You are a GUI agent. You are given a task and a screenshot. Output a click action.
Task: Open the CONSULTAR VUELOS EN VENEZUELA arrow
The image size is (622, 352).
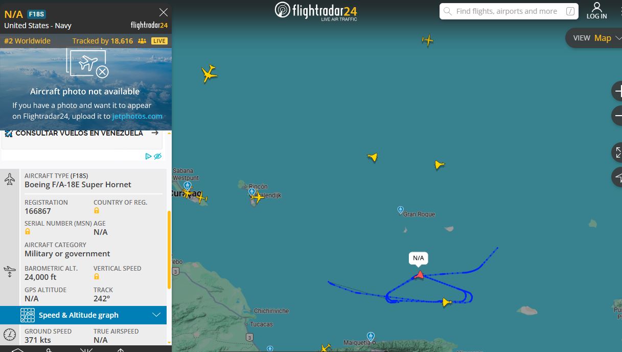(x=155, y=133)
